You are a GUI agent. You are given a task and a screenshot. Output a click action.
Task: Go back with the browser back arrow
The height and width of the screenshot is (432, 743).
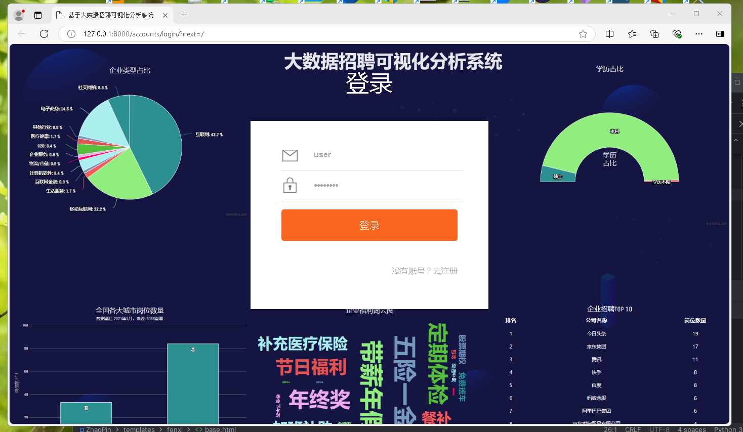[x=21, y=34]
